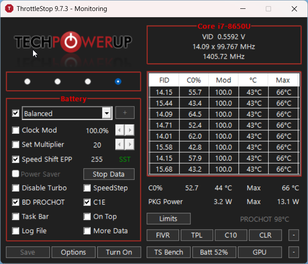Click the °C column header
The image size is (308, 264).
tap(253, 80)
